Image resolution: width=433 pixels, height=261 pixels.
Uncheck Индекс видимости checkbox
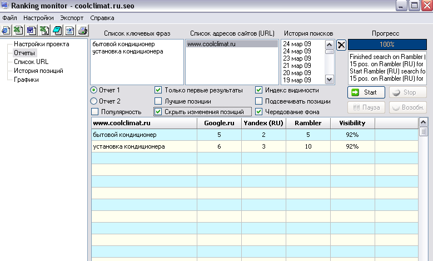point(259,90)
